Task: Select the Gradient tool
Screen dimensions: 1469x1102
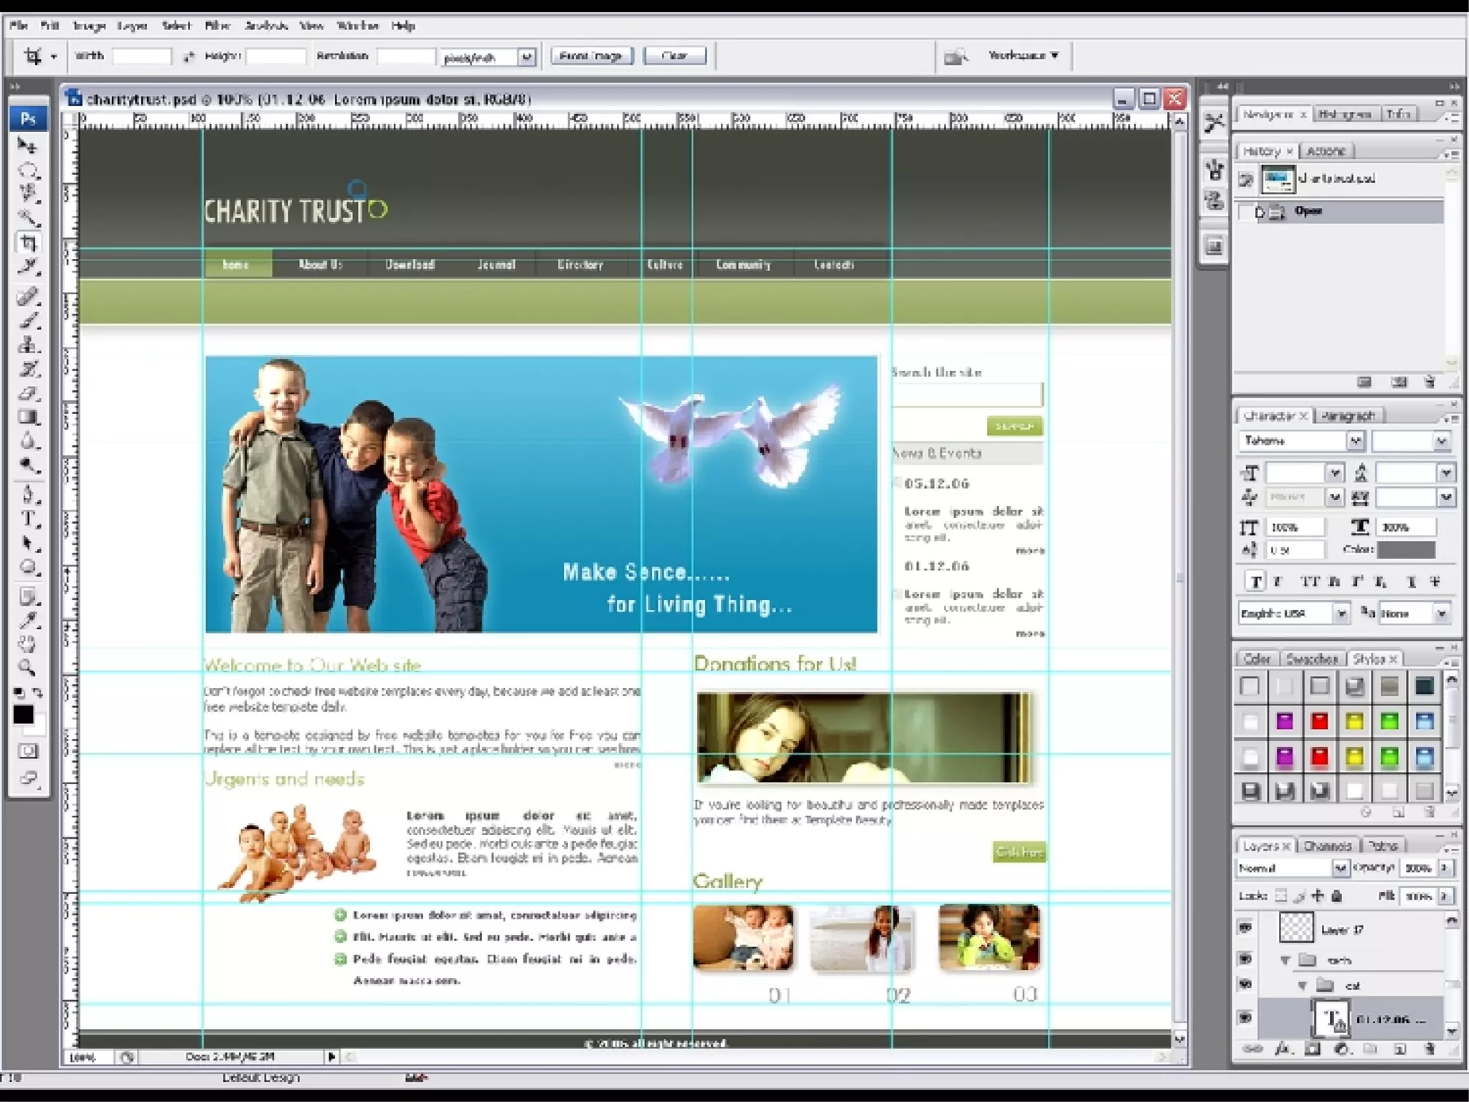Action: coord(29,417)
